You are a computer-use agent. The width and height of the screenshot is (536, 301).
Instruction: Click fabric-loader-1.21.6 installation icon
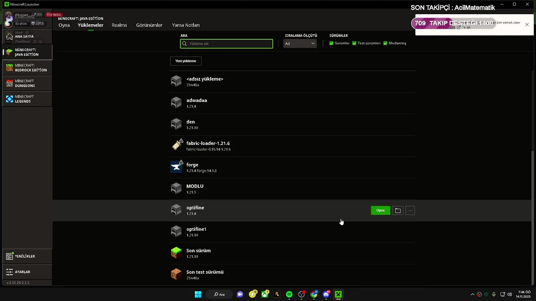[177, 145]
